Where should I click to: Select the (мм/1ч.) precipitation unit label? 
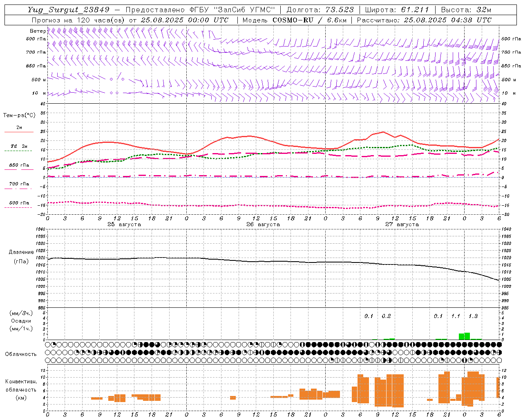pyautogui.click(x=21, y=329)
